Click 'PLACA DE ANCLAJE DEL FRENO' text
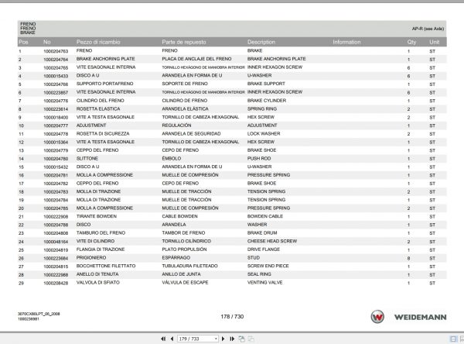Image resolution: width=464 pixels, height=344 pixels. [x=196, y=59]
